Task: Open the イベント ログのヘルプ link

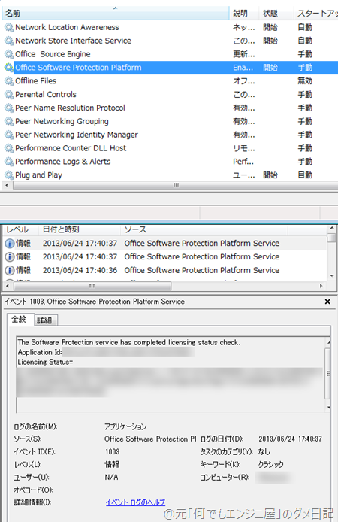Action: point(135,502)
